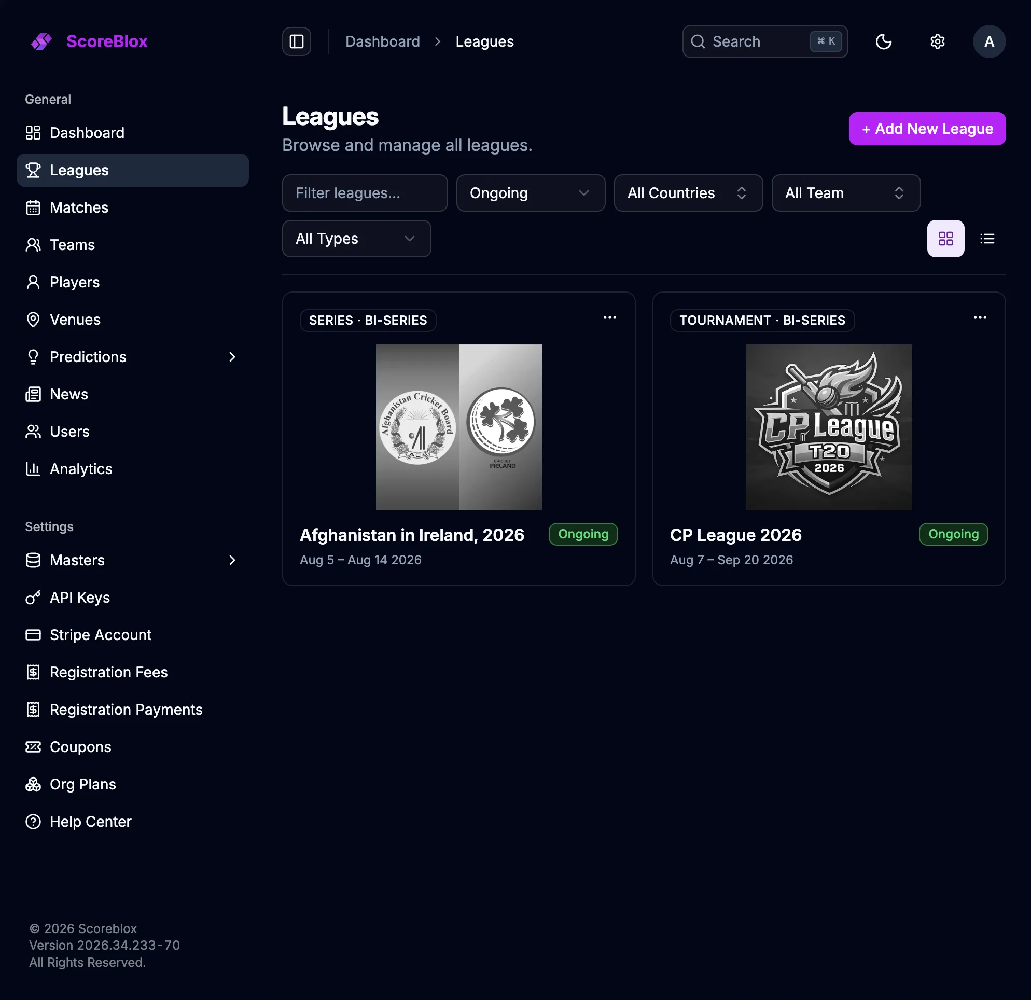Expand the Masters submenu chevron
Image resolution: width=1031 pixels, height=1000 pixels.
[x=232, y=560]
